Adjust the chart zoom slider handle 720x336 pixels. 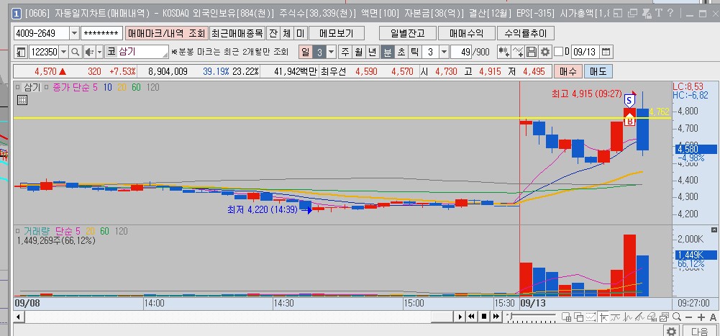click(x=510, y=317)
